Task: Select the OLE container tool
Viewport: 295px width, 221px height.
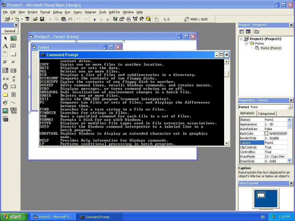Action: tap(5, 119)
